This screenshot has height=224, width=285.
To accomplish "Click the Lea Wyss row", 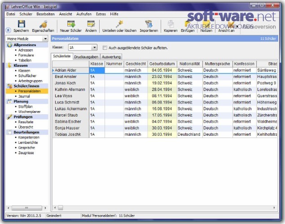I will pyautogui.click(x=165, y=96).
